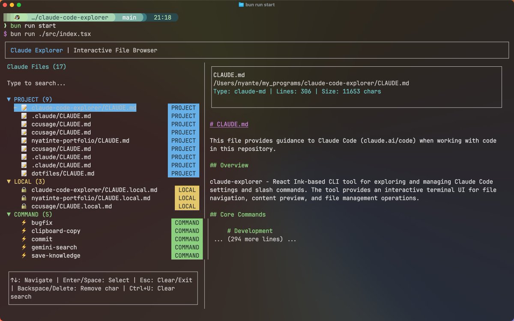Collapse the LOCAL (3) group triangle

9,181
